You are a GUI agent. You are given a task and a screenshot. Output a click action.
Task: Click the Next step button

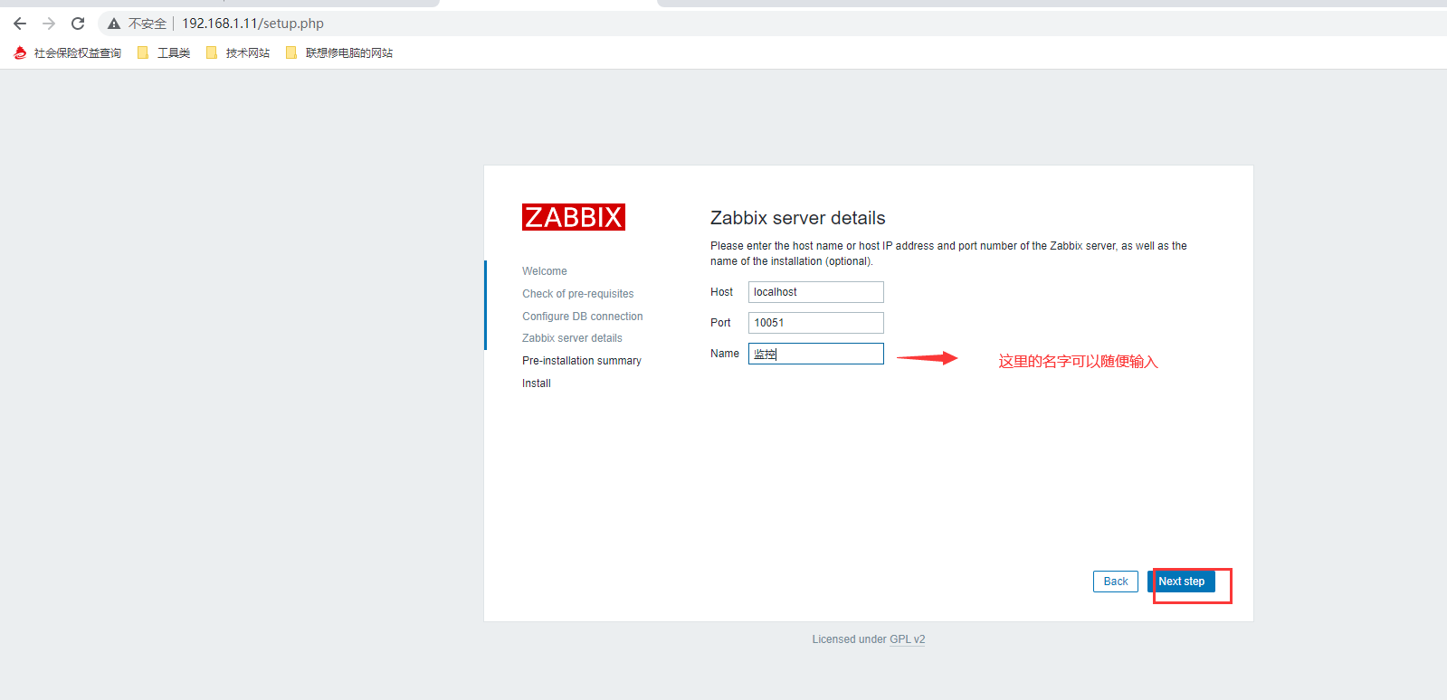(1182, 582)
